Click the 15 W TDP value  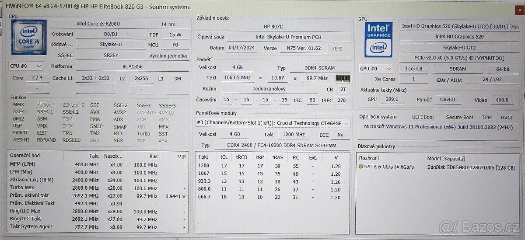pos(175,35)
